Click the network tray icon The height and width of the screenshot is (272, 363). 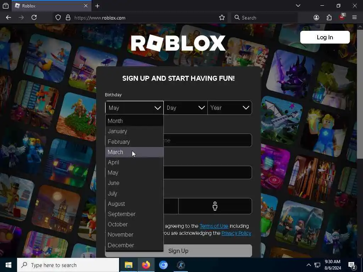coord(317,265)
